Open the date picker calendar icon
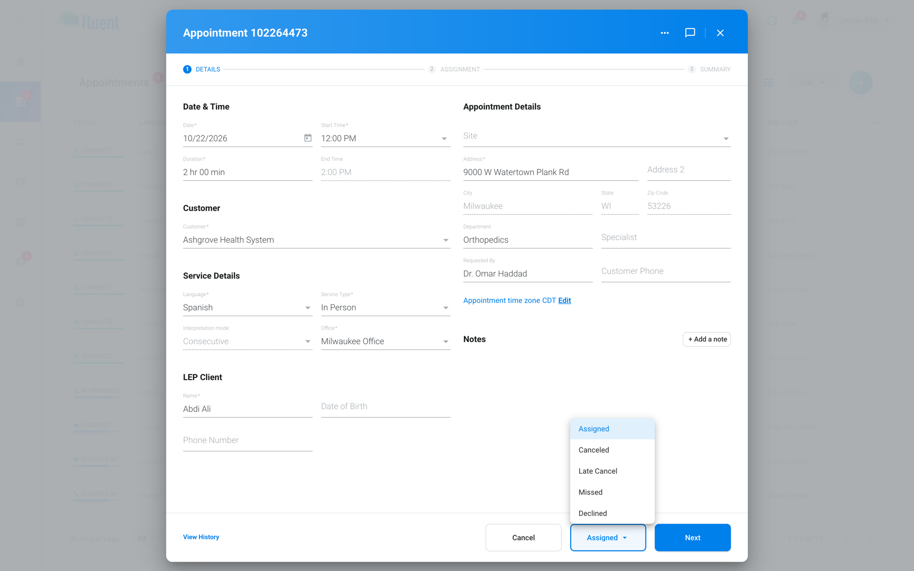914x571 pixels. point(308,138)
